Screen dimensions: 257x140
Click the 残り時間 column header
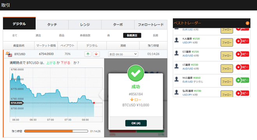click(153, 45)
